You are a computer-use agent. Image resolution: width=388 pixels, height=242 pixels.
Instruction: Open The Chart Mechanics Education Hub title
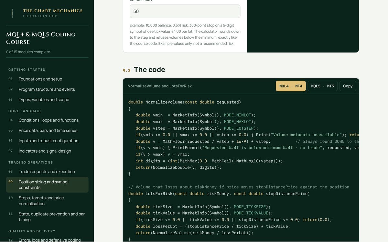[x=53, y=13]
